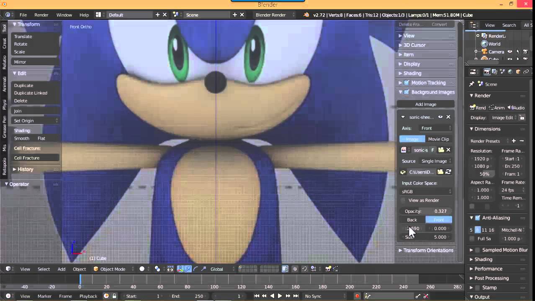Expand the Performance panel

tap(497, 269)
